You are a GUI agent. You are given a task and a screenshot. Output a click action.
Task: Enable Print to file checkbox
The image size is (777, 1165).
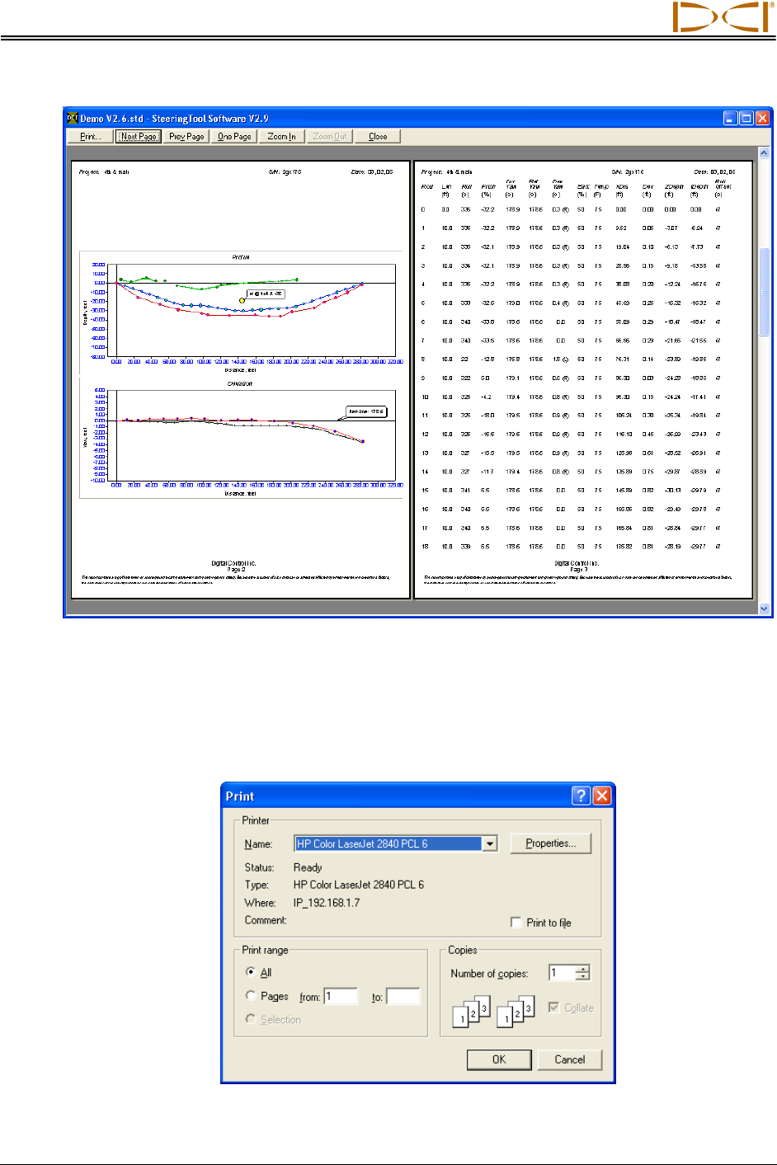(x=516, y=923)
